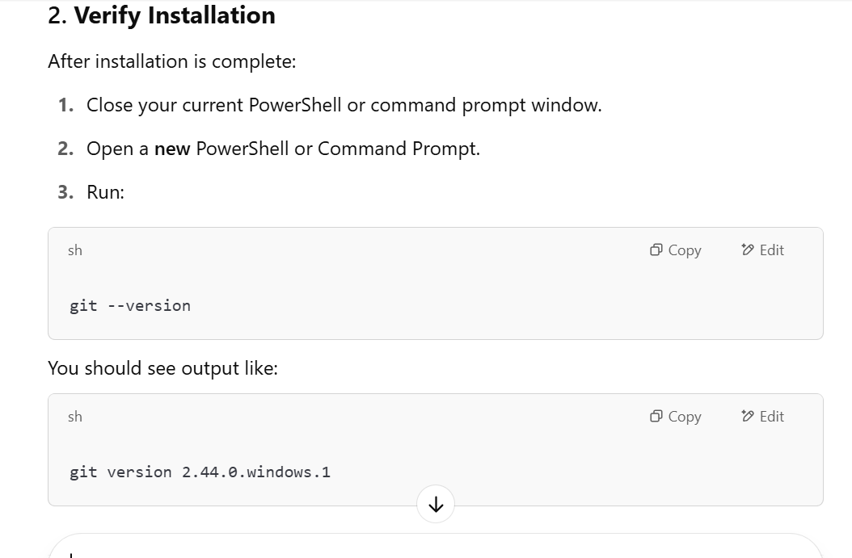852x558 pixels.
Task: Edit the git --version code block
Action: [762, 250]
